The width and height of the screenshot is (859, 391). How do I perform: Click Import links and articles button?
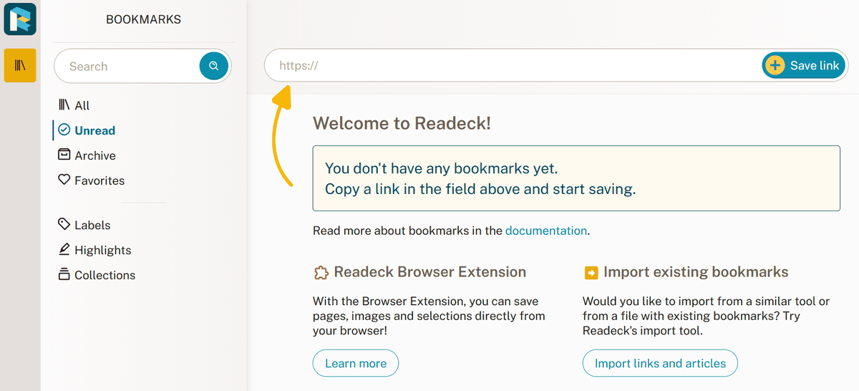coord(660,364)
